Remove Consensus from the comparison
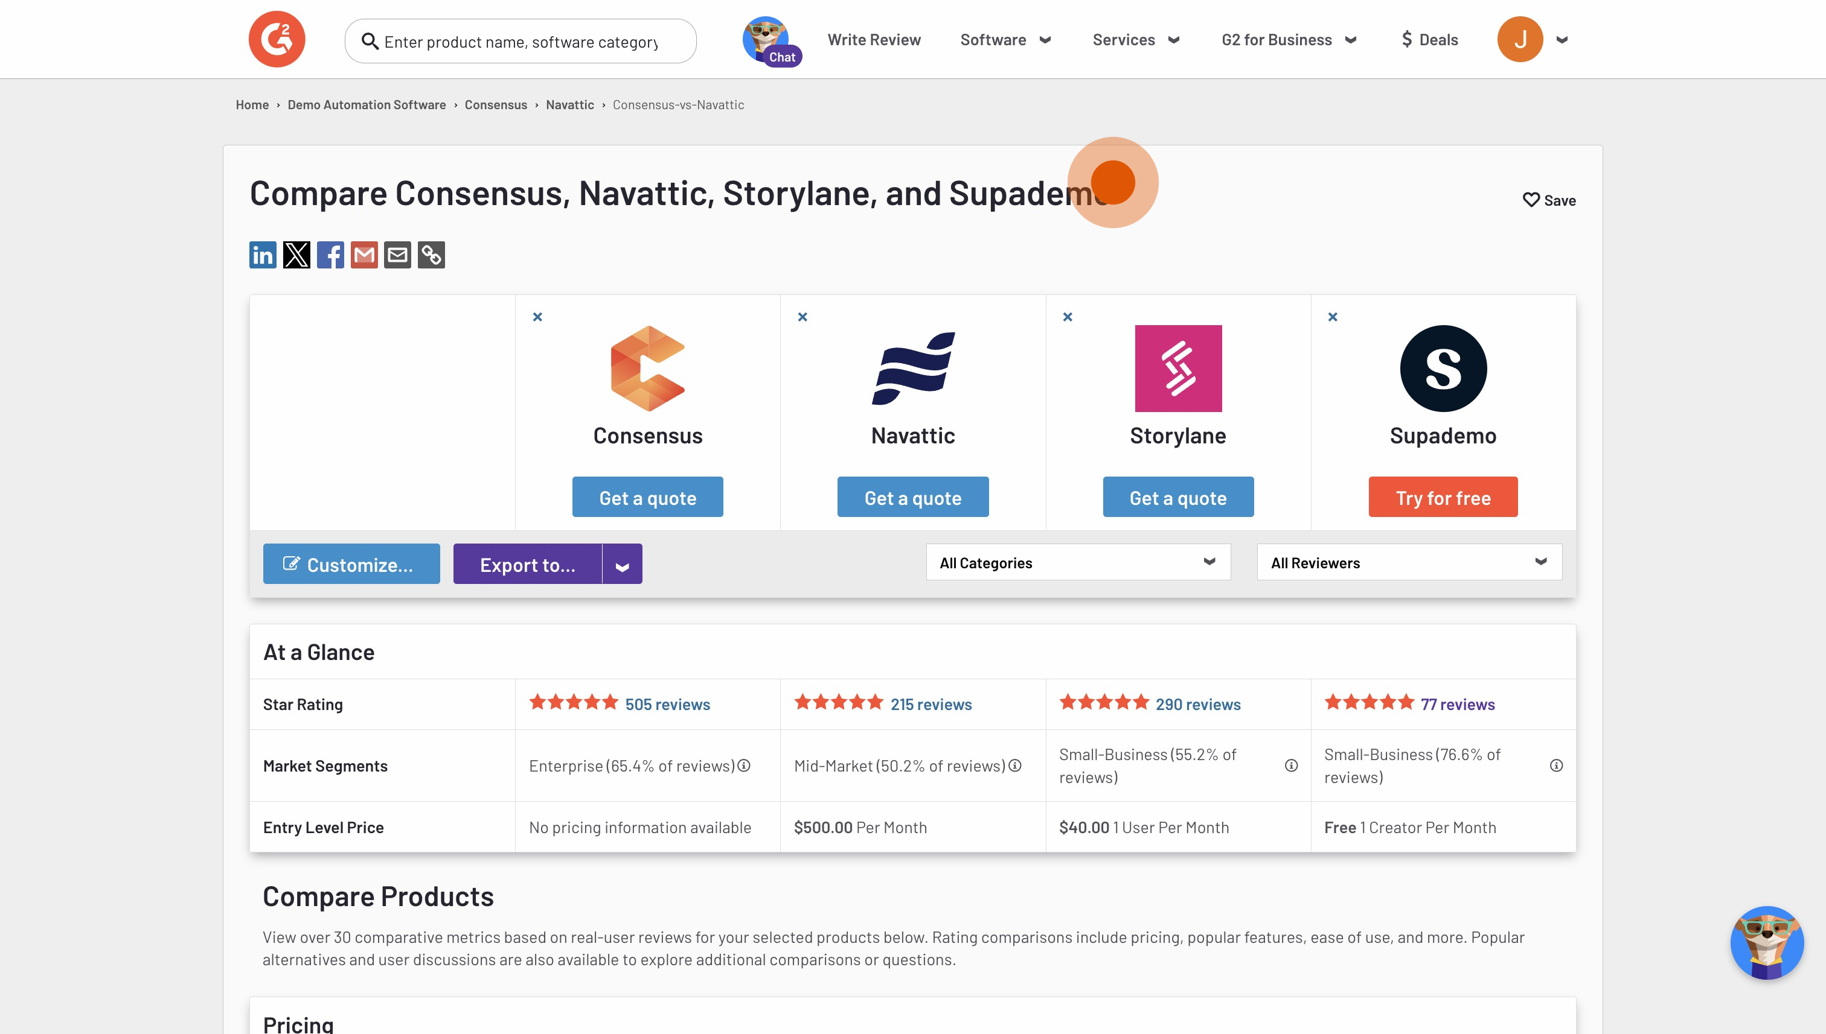This screenshot has width=1826, height=1034. click(537, 317)
